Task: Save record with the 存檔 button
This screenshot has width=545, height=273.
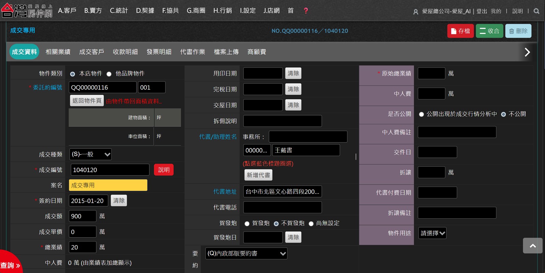Action: pos(460,31)
